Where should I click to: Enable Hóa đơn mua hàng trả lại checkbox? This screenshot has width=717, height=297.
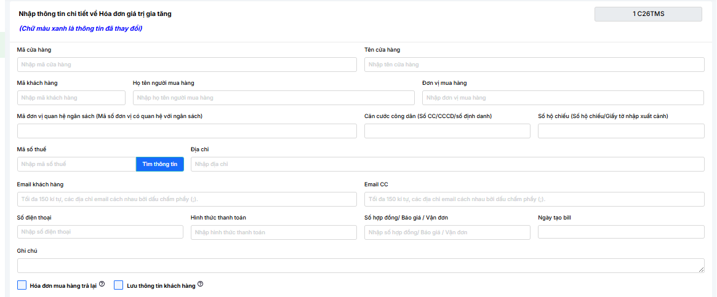coord(22,285)
